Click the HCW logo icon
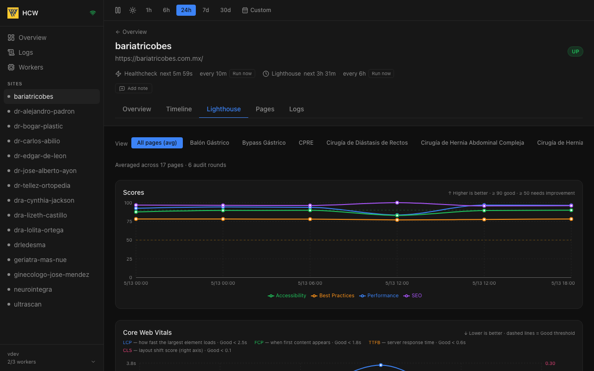The width and height of the screenshot is (594, 371). click(x=13, y=13)
